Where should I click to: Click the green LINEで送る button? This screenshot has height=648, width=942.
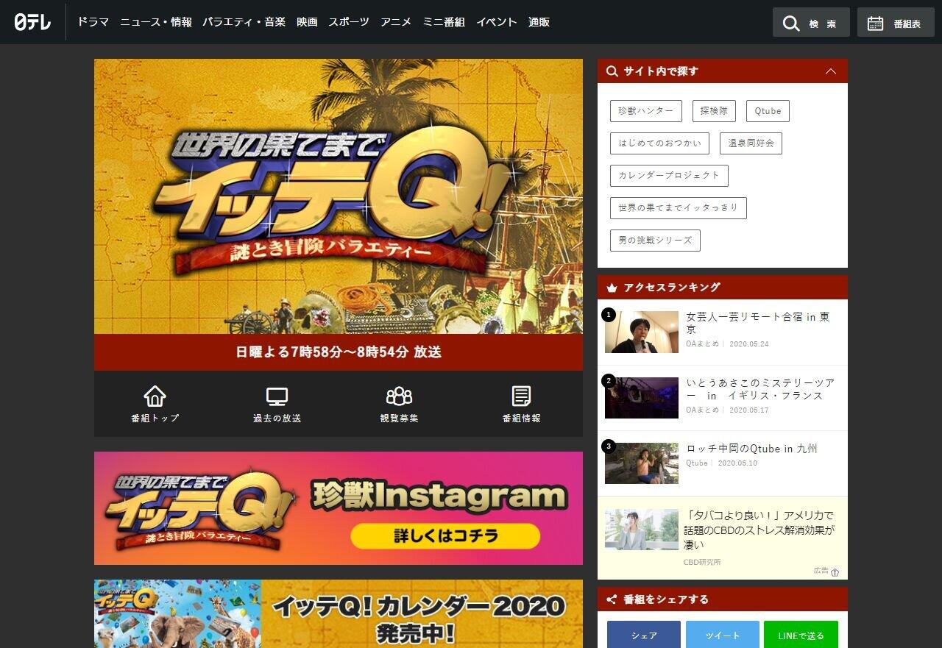coord(800,635)
